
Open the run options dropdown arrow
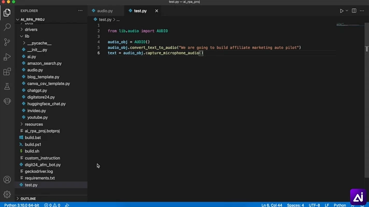347,11
